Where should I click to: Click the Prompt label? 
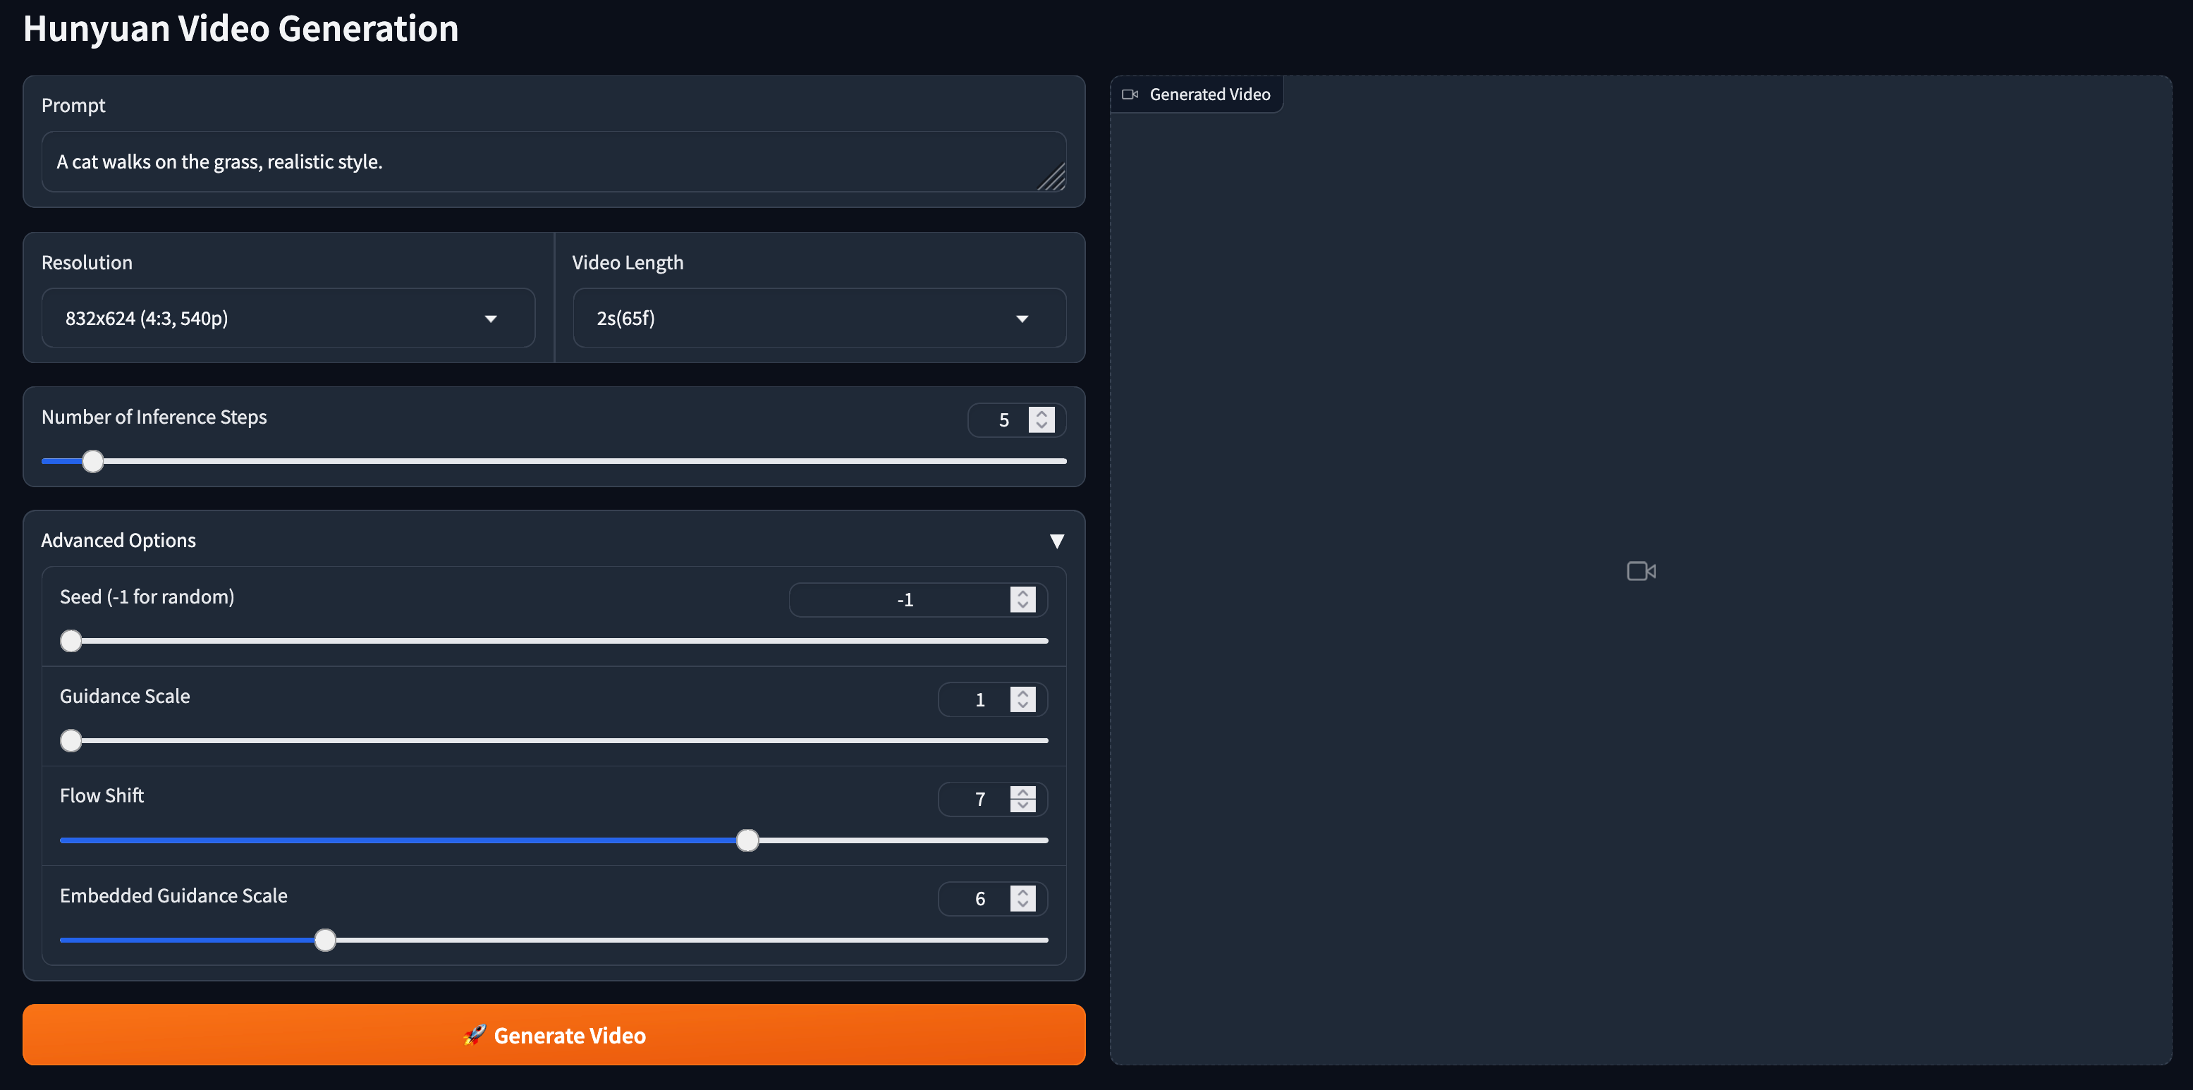click(73, 106)
